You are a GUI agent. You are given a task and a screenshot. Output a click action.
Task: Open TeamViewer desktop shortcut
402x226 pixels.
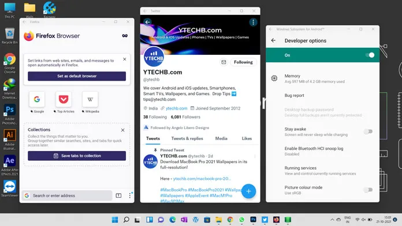coord(10,189)
